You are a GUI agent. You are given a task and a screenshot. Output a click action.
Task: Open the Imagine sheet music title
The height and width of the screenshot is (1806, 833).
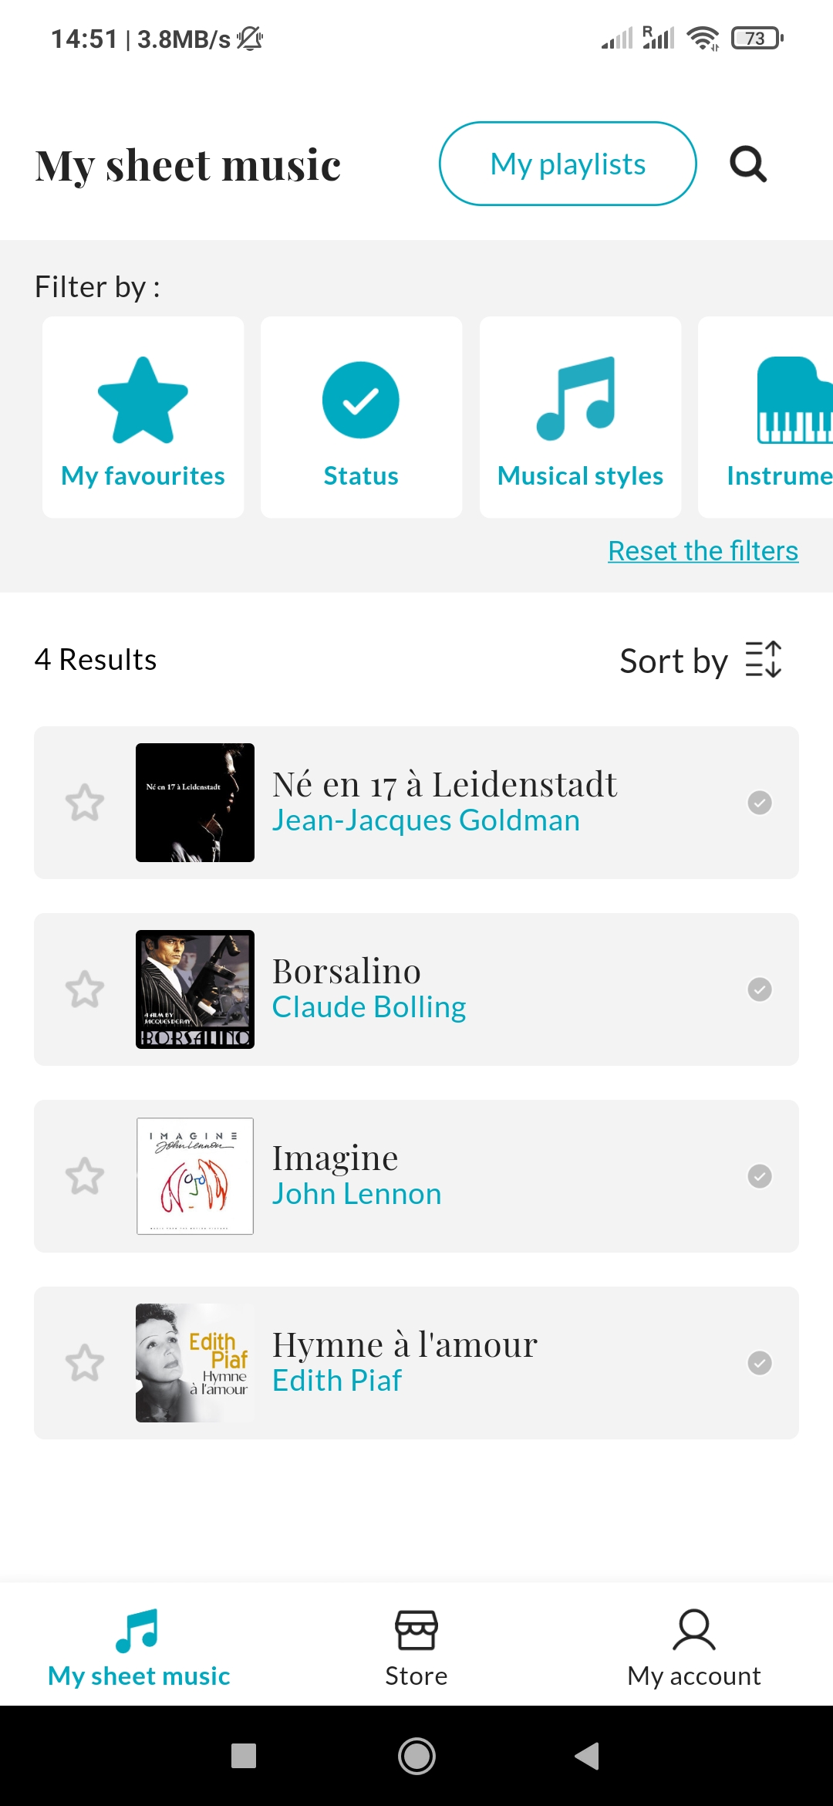[336, 1158]
